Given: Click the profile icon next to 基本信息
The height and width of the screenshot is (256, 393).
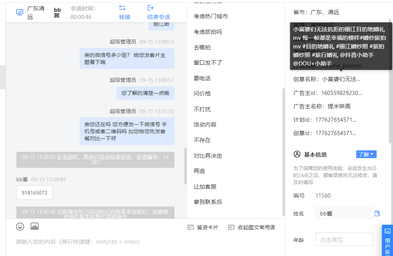Looking at the screenshot, I should coord(297,154).
